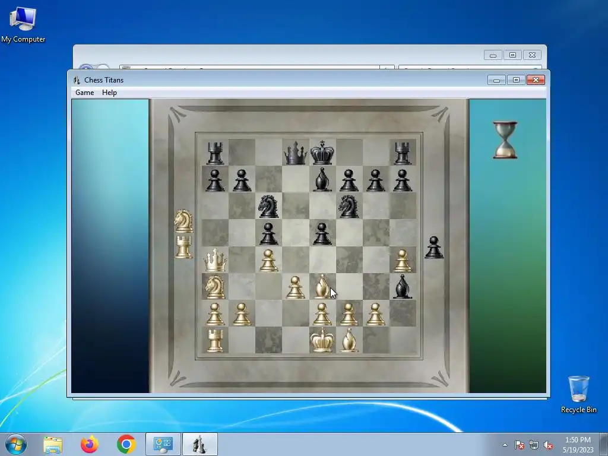608x456 pixels.
Task: Select the white pawn on f2
Action: [349, 314]
